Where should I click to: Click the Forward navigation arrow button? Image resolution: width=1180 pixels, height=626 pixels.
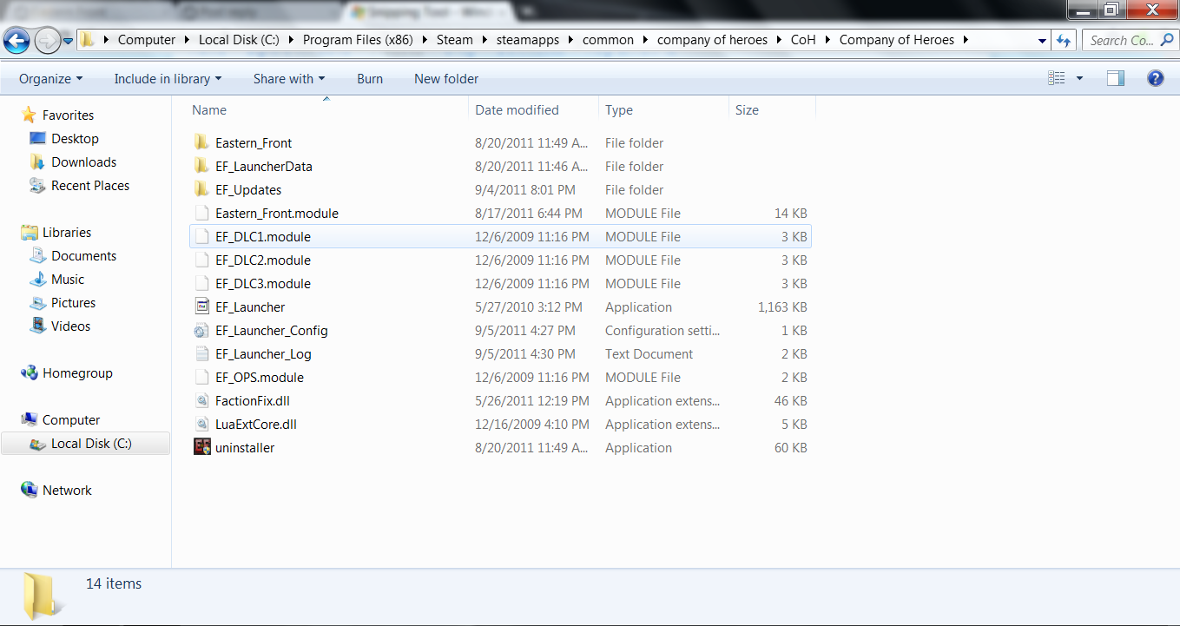[x=47, y=40]
